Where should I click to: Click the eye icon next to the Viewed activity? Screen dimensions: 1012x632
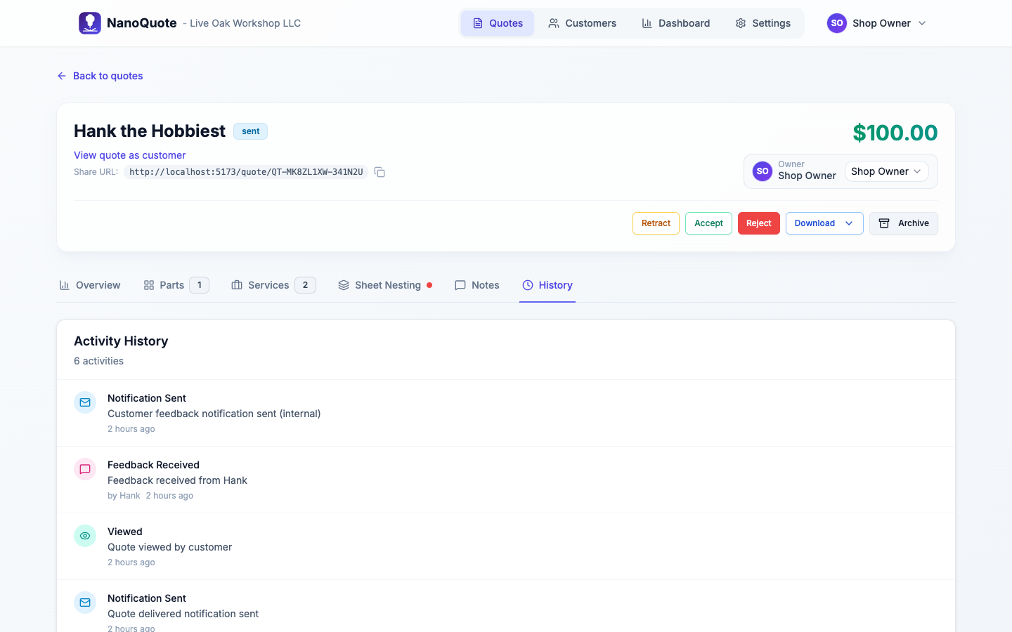[x=85, y=535]
